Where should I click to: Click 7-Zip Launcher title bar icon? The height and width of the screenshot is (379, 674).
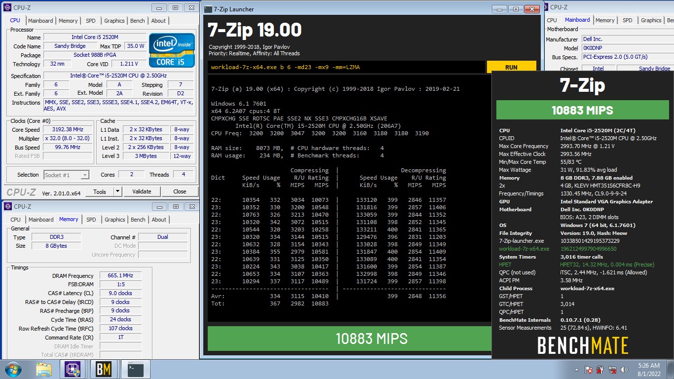(x=208, y=9)
